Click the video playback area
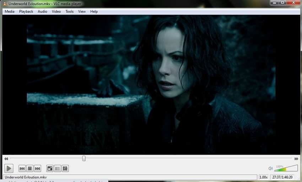The height and width of the screenshot is (182, 302). (151, 85)
